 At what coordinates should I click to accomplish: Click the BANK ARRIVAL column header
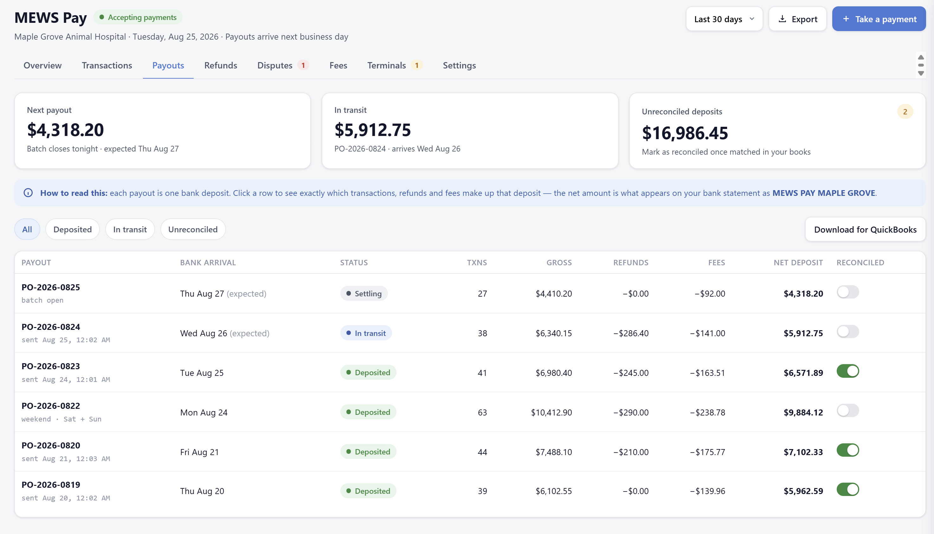208,263
